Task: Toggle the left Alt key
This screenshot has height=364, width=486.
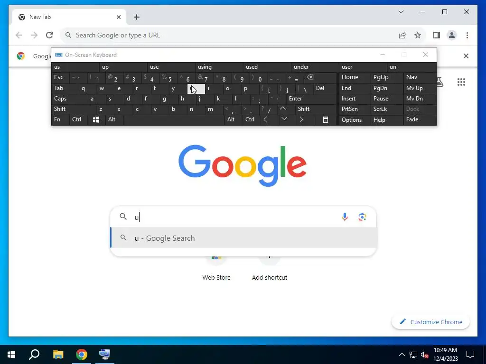Action: point(114,119)
